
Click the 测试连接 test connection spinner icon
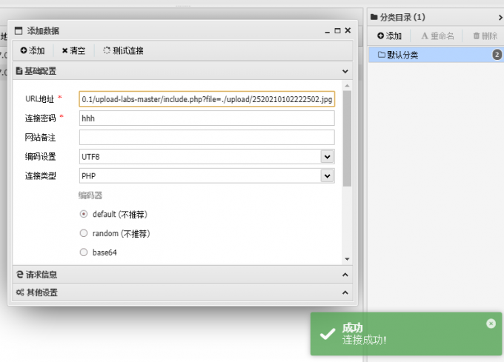tap(107, 50)
